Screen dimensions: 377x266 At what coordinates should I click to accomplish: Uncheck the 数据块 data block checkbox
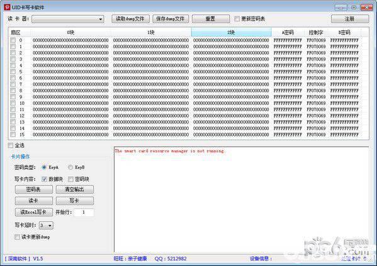coord(44,179)
